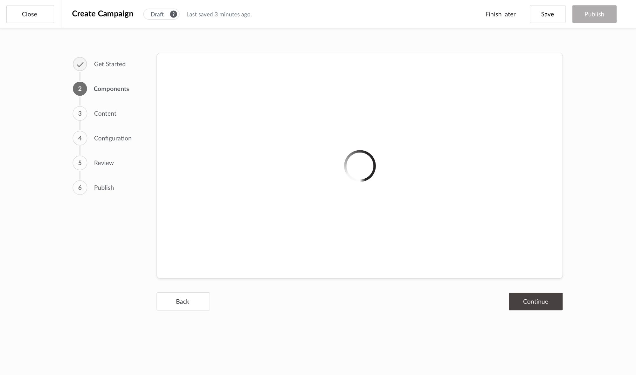This screenshot has width=636, height=375.
Task: Go to the Content step label
Action: pyautogui.click(x=105, y=113)
